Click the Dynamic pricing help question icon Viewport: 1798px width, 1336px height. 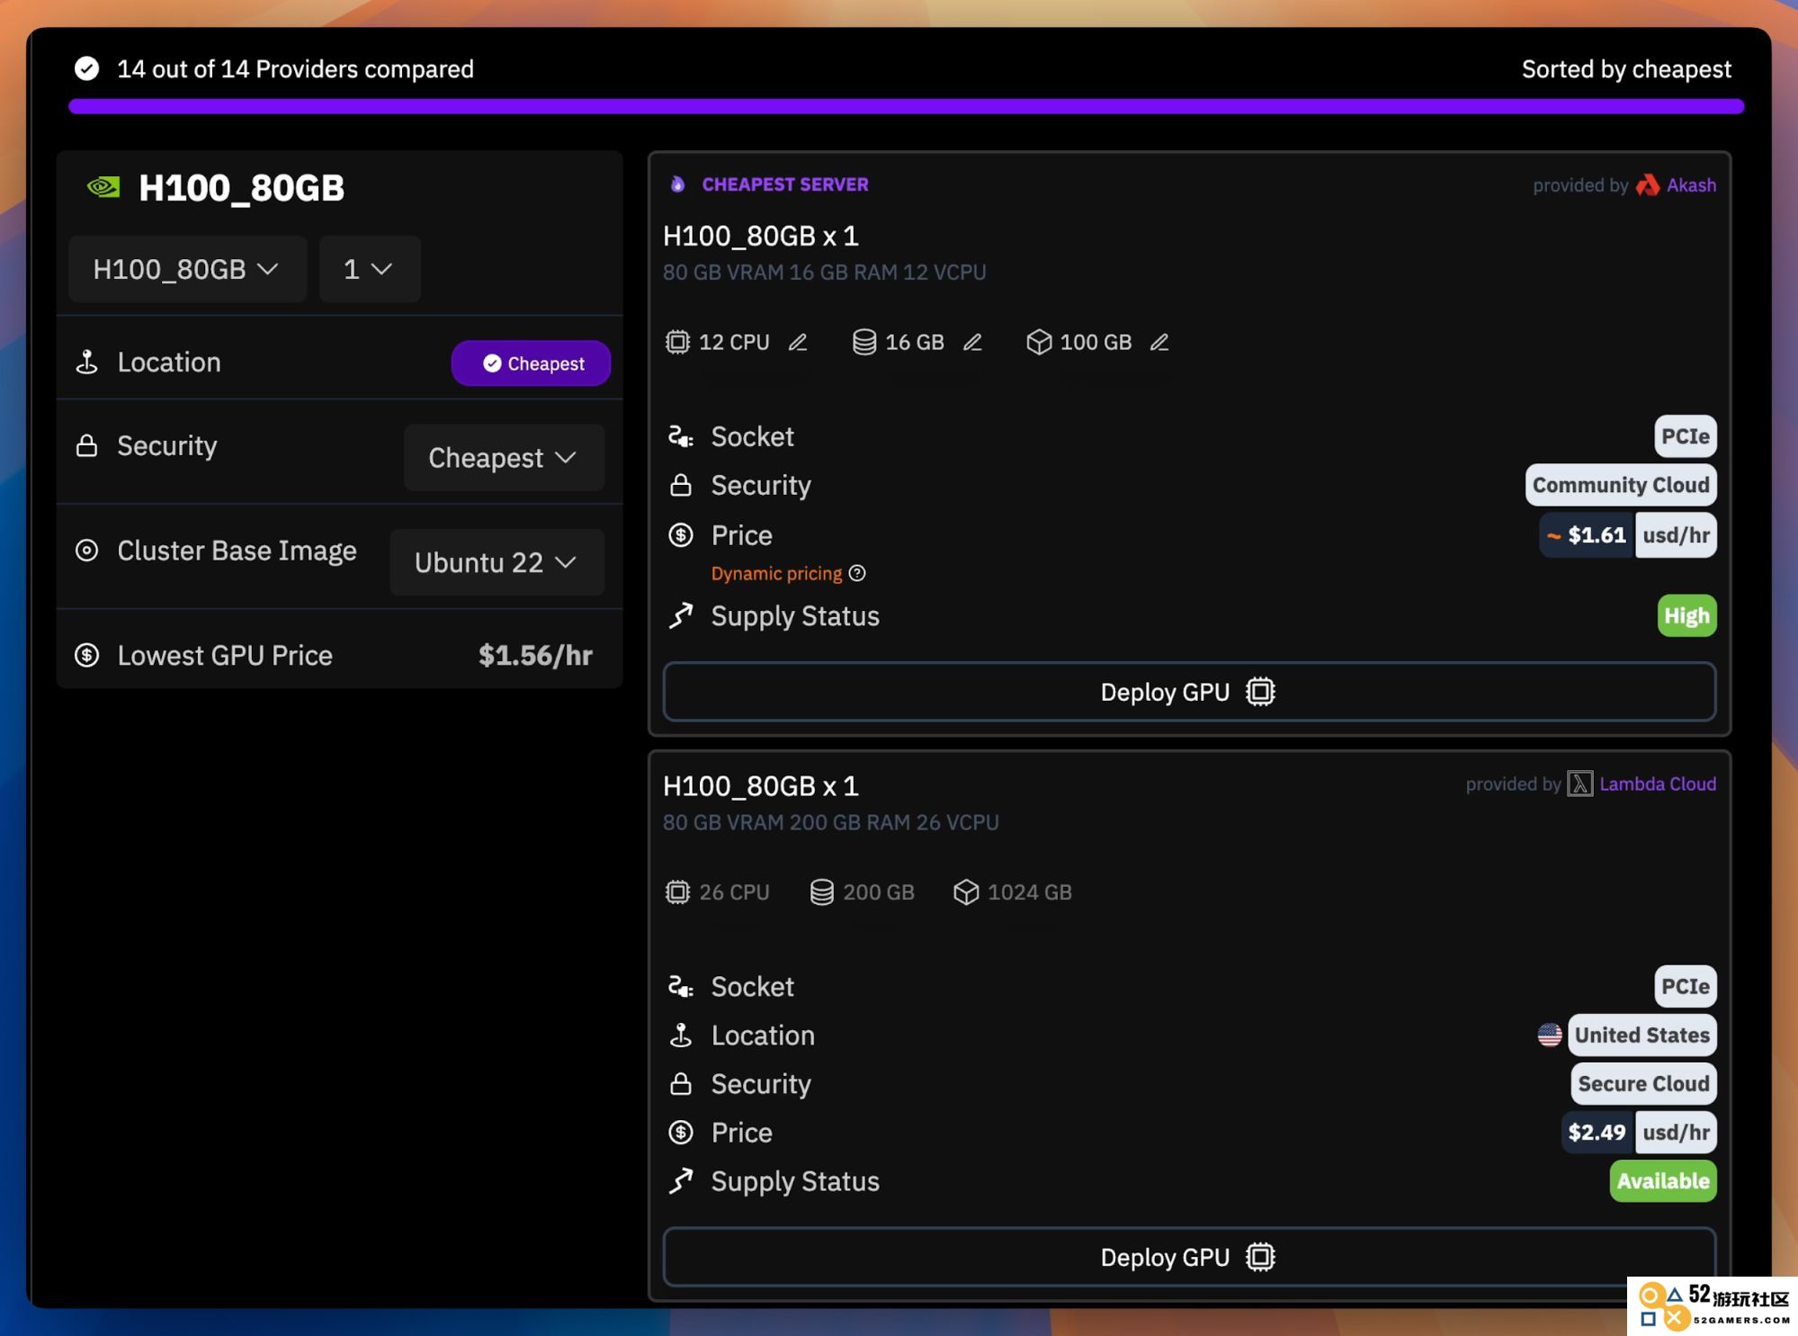[857, 573]
